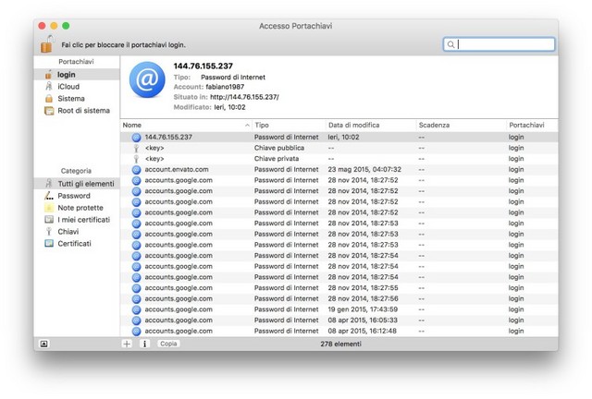Click the Copia button

tap(168, 344)
